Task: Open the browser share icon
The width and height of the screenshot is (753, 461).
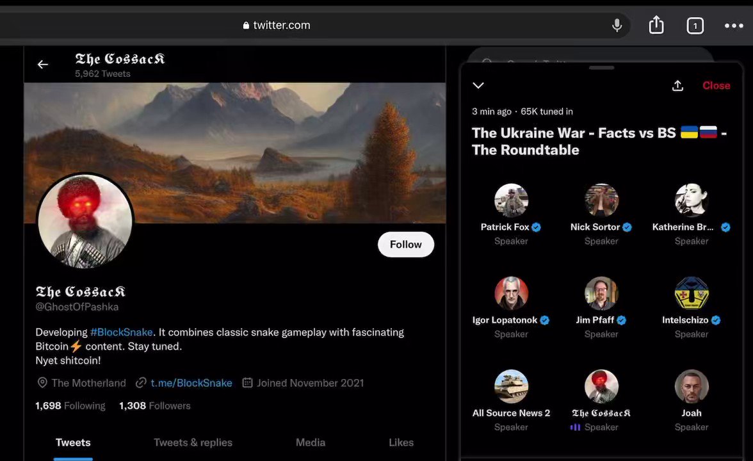Action: tap(656, 24)
